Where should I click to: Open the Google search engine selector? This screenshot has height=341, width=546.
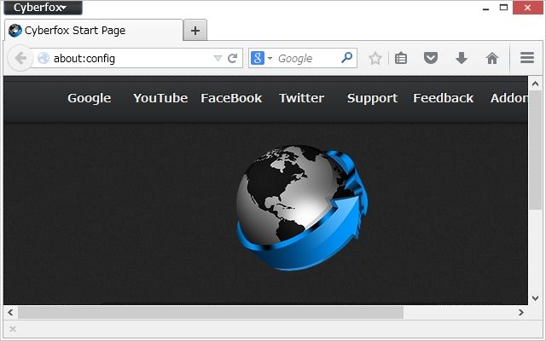click(261, 58)
